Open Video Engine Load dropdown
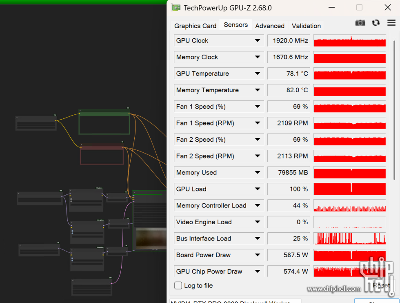This screenshot has width=400, height=303. coord(258,222)
